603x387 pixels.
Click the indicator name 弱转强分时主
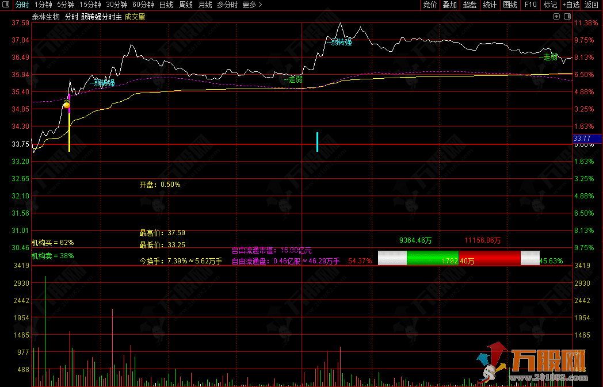coord(101,17)
